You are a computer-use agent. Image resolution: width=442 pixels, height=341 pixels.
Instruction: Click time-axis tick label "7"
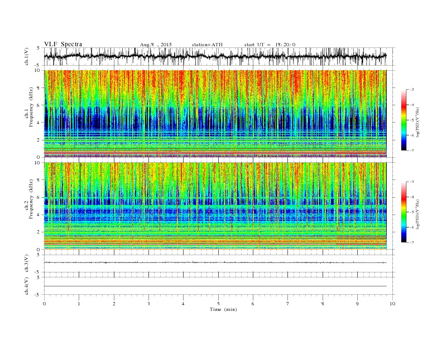click(288, 304)
